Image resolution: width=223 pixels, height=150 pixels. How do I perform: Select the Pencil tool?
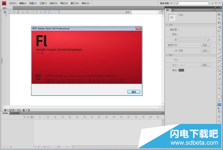tap(219, 53)
